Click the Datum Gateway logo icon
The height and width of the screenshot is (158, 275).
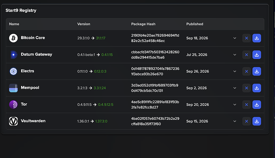coord(13,55)
